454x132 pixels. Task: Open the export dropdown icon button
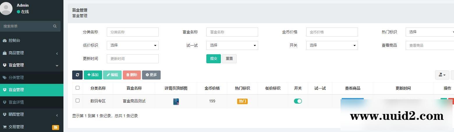tap(442, 75)
